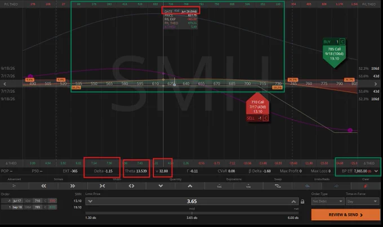Screen dimensions: 383x227
Task: Click the 565 strike on the price axis
Action: (109, 84)
